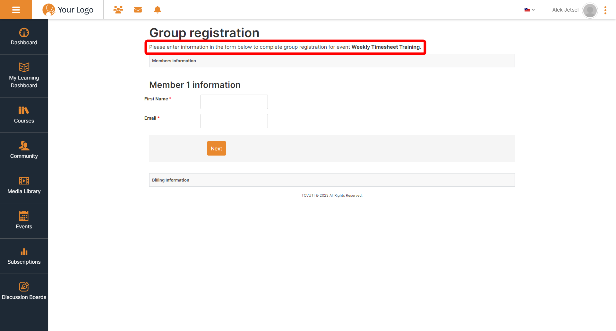Open Dashboard from the sidebar
Image resolution: width=616 pixels, height=331 pixels.
tap(24, 37)
